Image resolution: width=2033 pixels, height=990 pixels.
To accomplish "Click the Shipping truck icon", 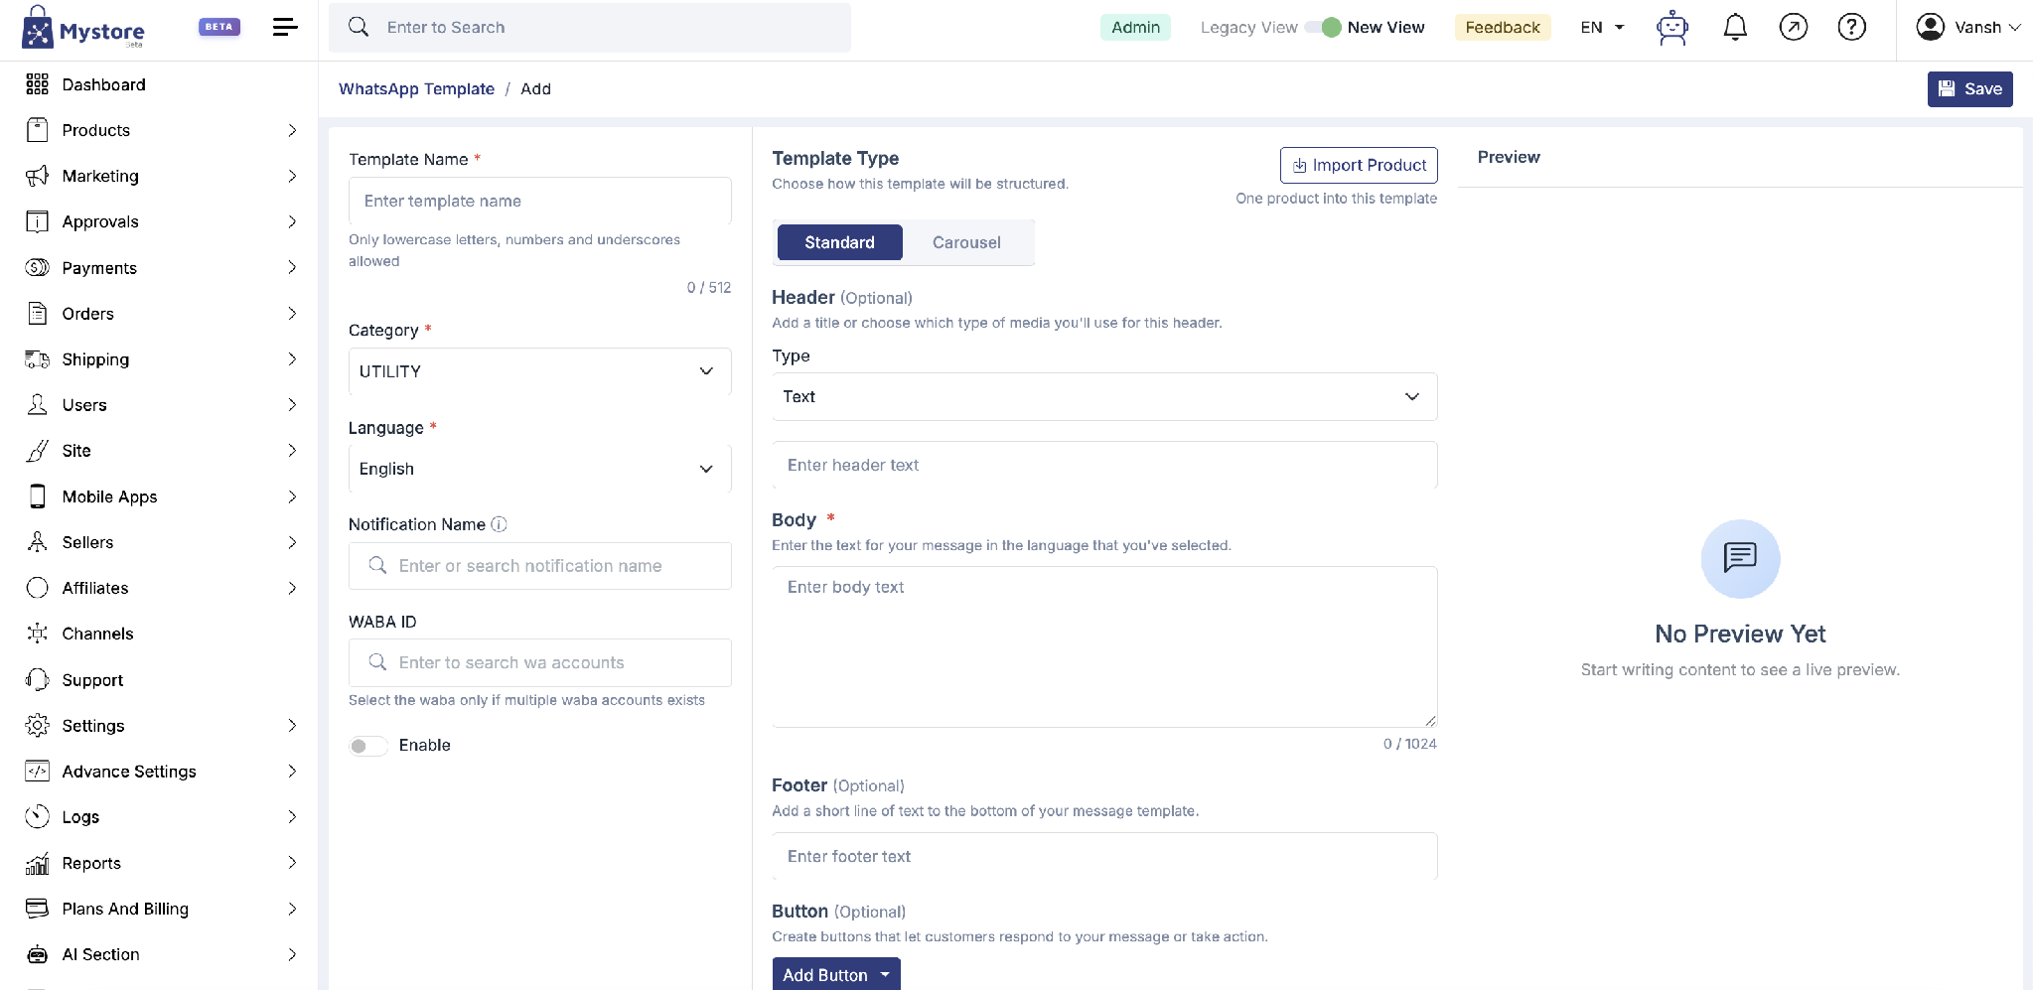I will [38, 359].
